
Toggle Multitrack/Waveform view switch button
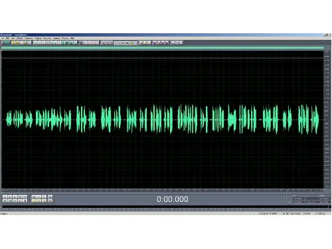pyautogui.click(x=6, y=42)
